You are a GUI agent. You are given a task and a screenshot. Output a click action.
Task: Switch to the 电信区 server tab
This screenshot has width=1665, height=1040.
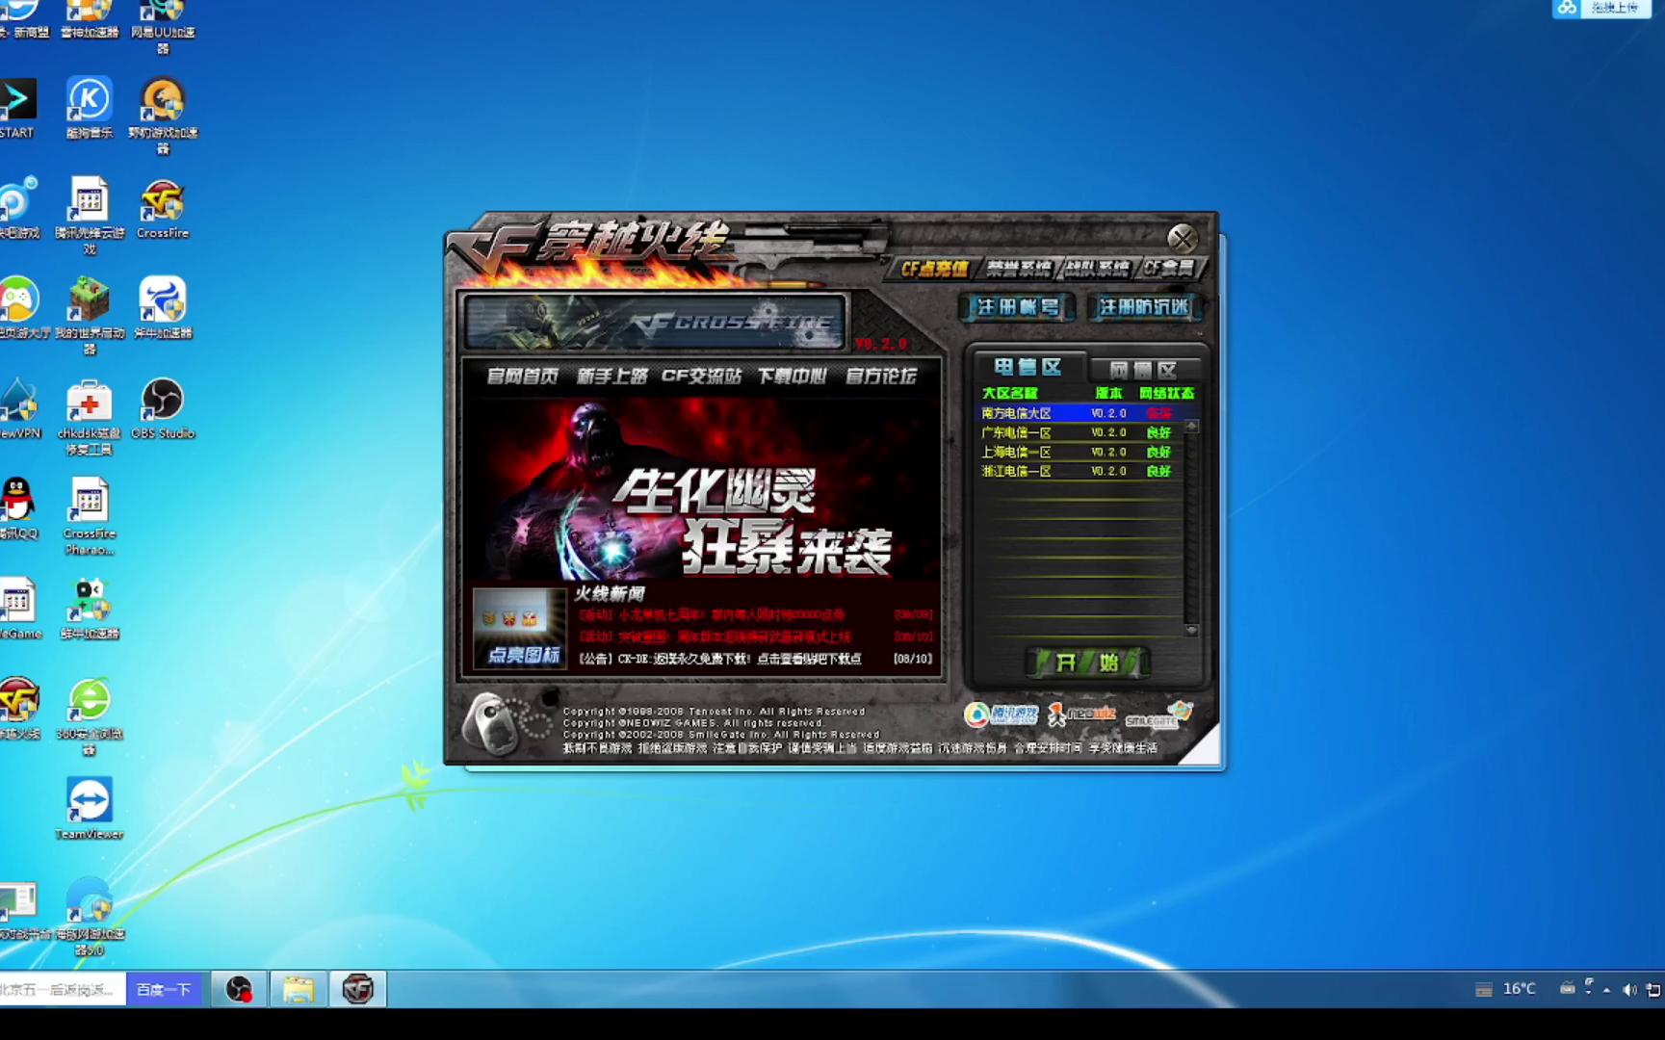pyautogui.click(x=1028, y=367)
